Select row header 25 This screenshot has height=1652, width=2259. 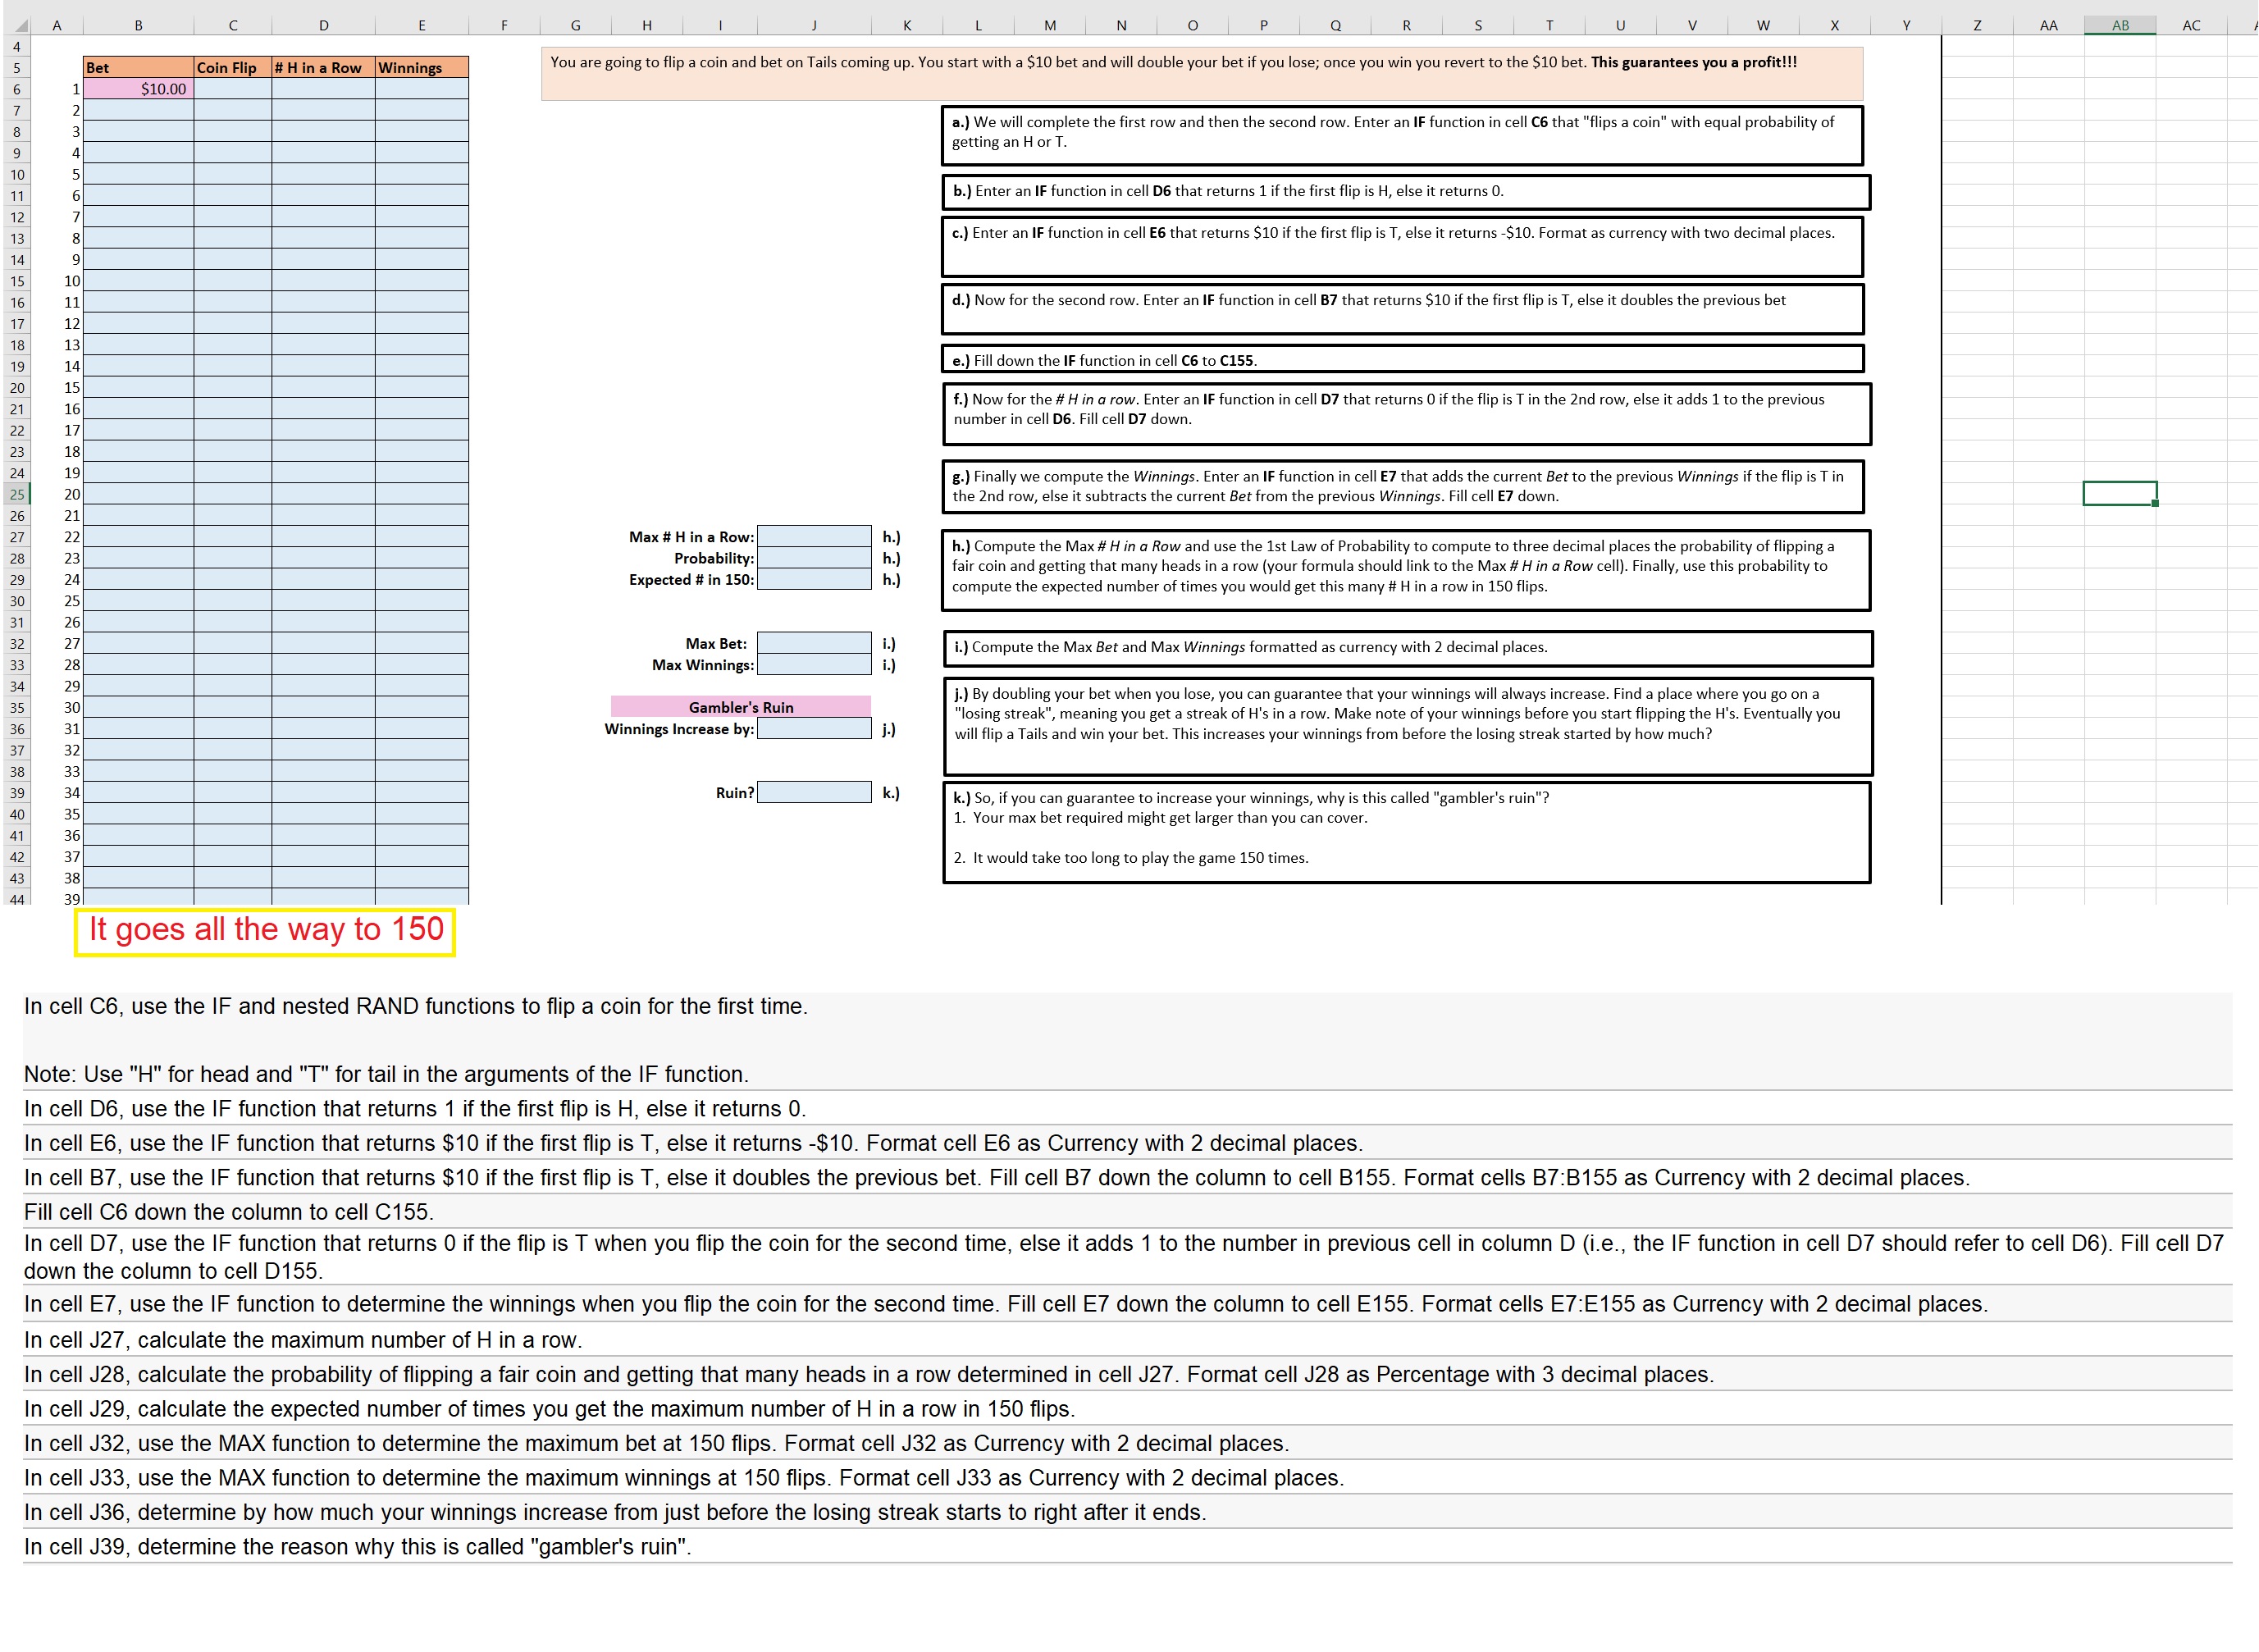point(17,494)
